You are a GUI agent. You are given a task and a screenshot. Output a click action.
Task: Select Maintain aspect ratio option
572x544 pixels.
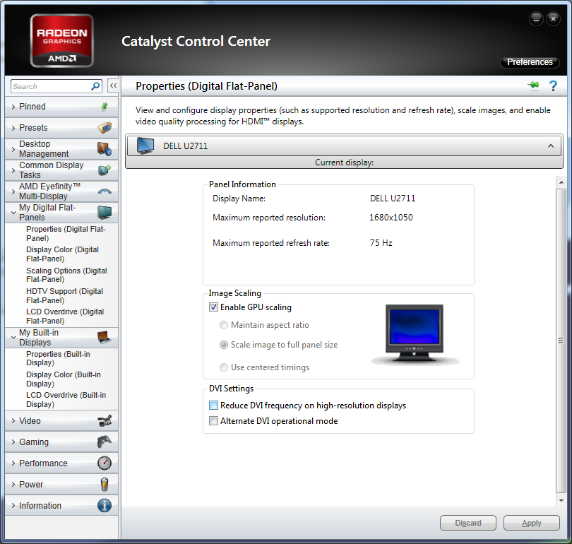tap(224, 325)
